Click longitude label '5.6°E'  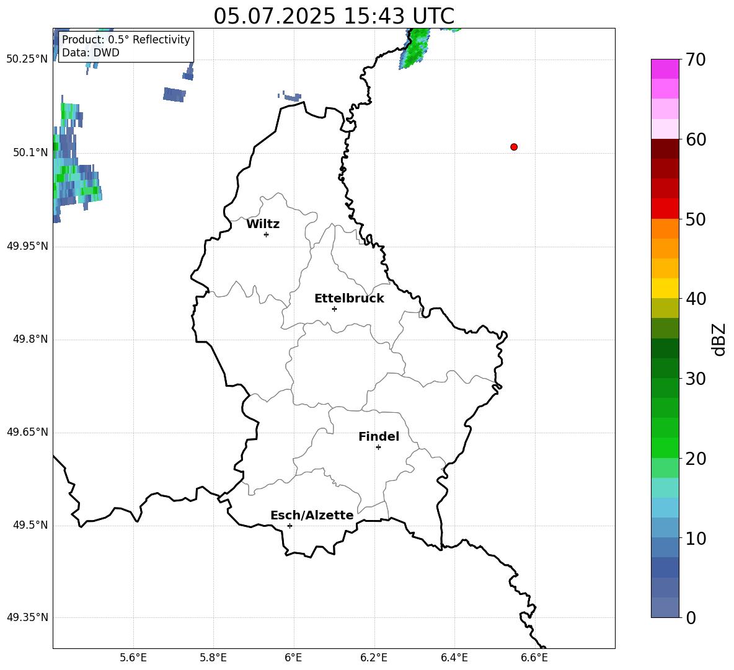133,658
